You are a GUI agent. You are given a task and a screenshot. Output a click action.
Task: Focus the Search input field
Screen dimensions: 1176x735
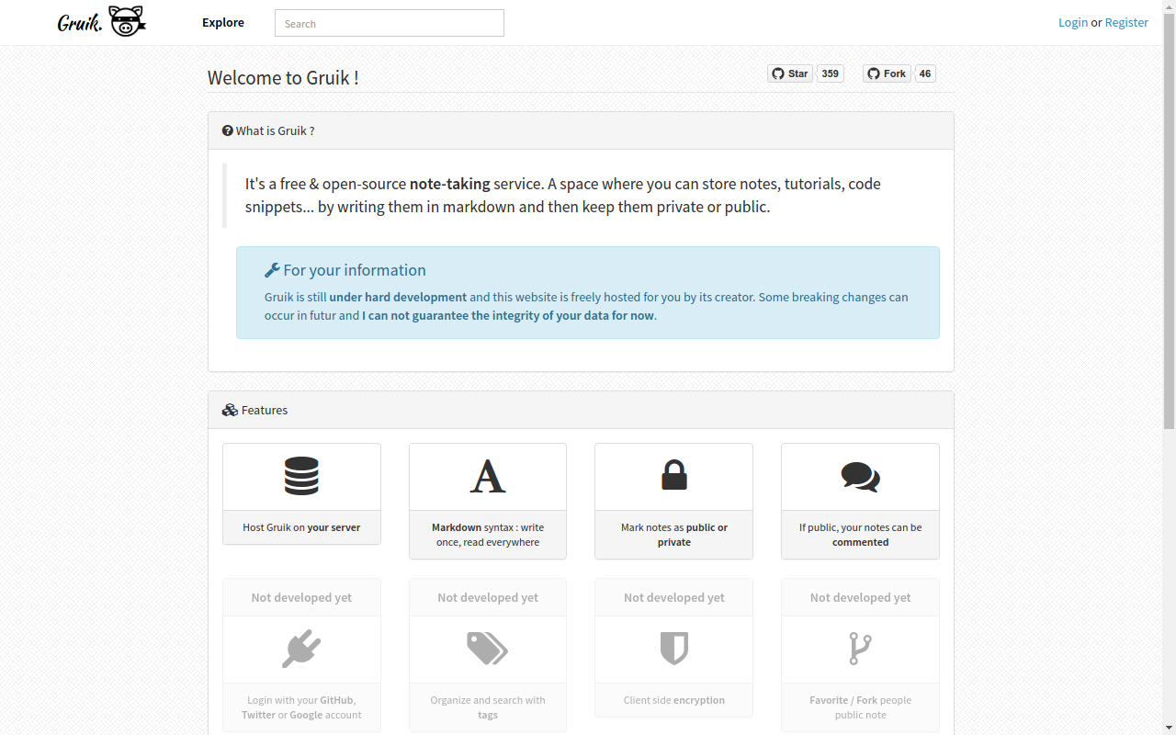pos(390,23)
